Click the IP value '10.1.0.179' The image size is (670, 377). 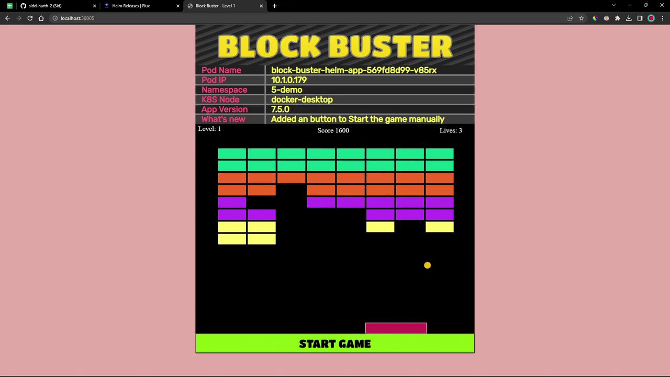click(289, 80)
